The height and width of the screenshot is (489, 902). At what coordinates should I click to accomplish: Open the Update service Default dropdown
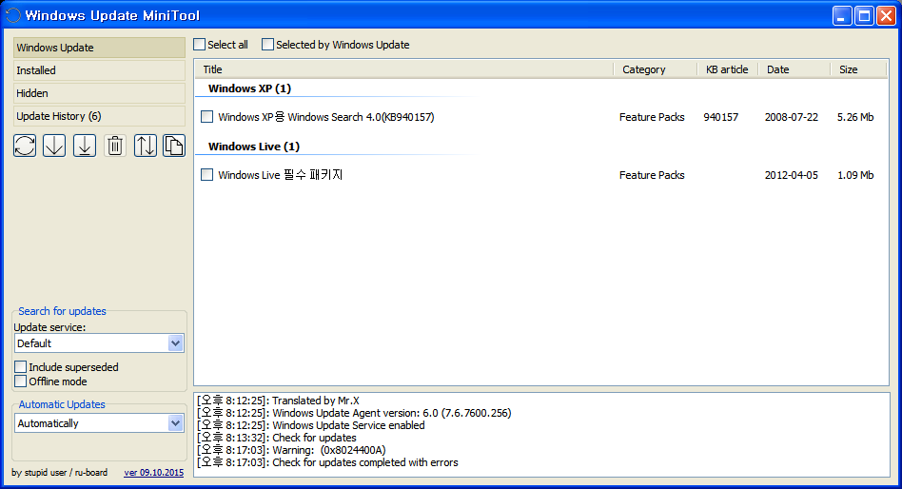pos(99,343)
